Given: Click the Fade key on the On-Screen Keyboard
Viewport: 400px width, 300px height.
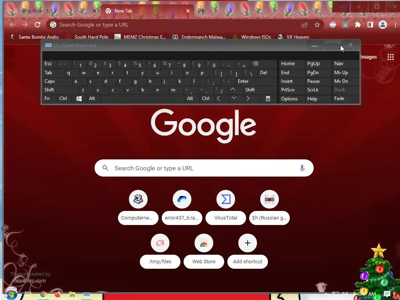Looking at the screenshot, I should tap(345, 98).
